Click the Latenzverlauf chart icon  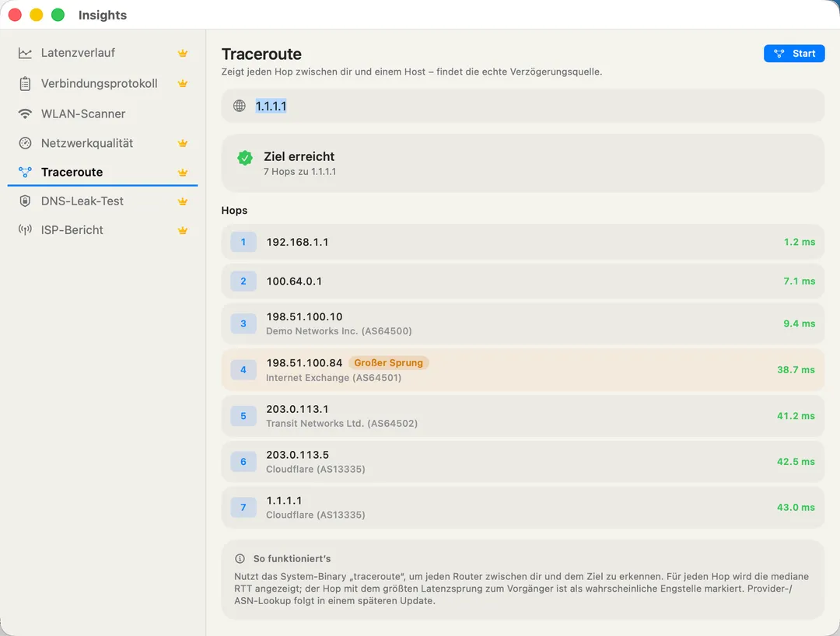pyautogui.click(x=25, y=53)
